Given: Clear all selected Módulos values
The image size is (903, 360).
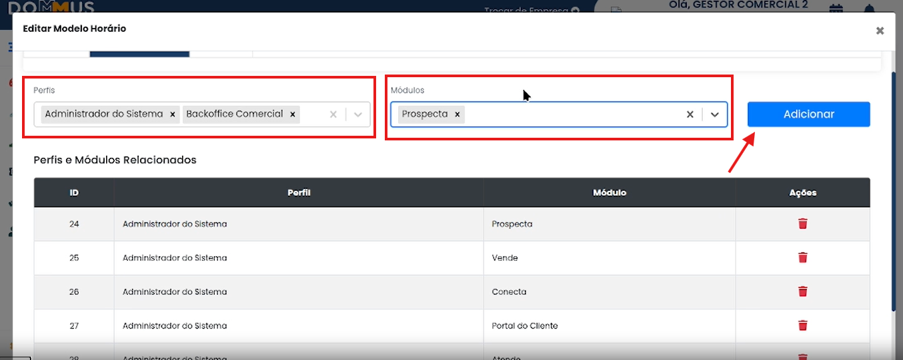Looking at the screenshot, I should 690,114.
